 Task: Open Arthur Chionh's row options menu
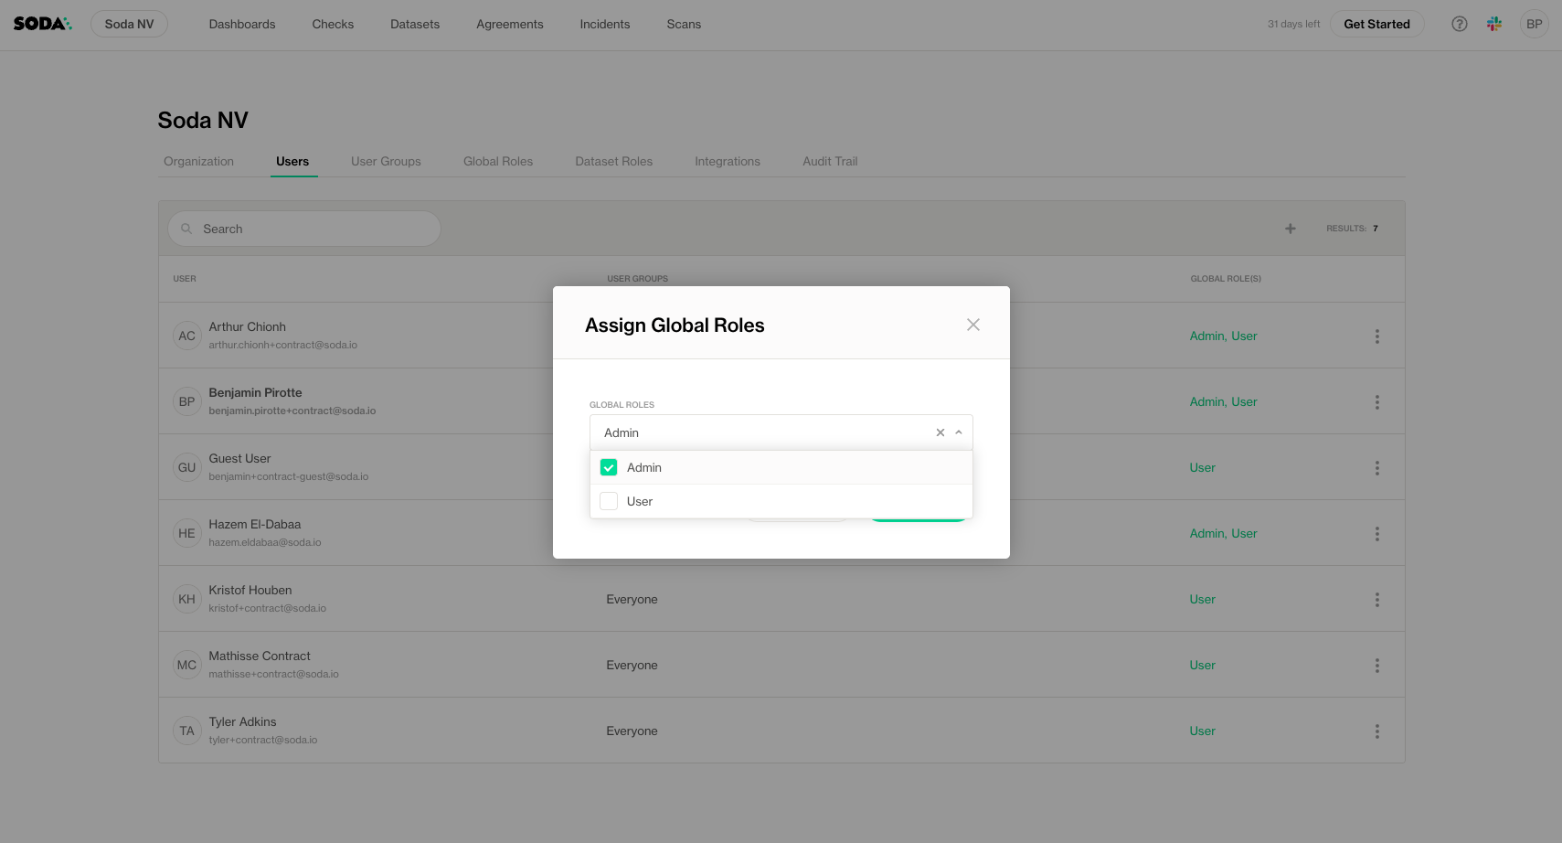click(x=1376, y=336)
